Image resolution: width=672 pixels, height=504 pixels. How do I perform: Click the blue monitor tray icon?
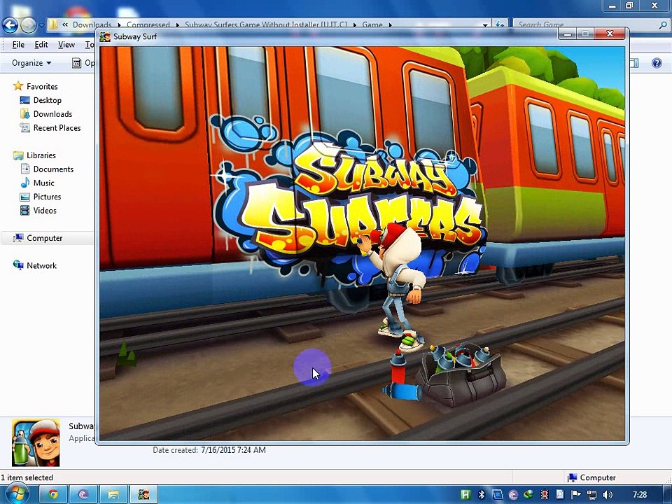coord(497,495)
